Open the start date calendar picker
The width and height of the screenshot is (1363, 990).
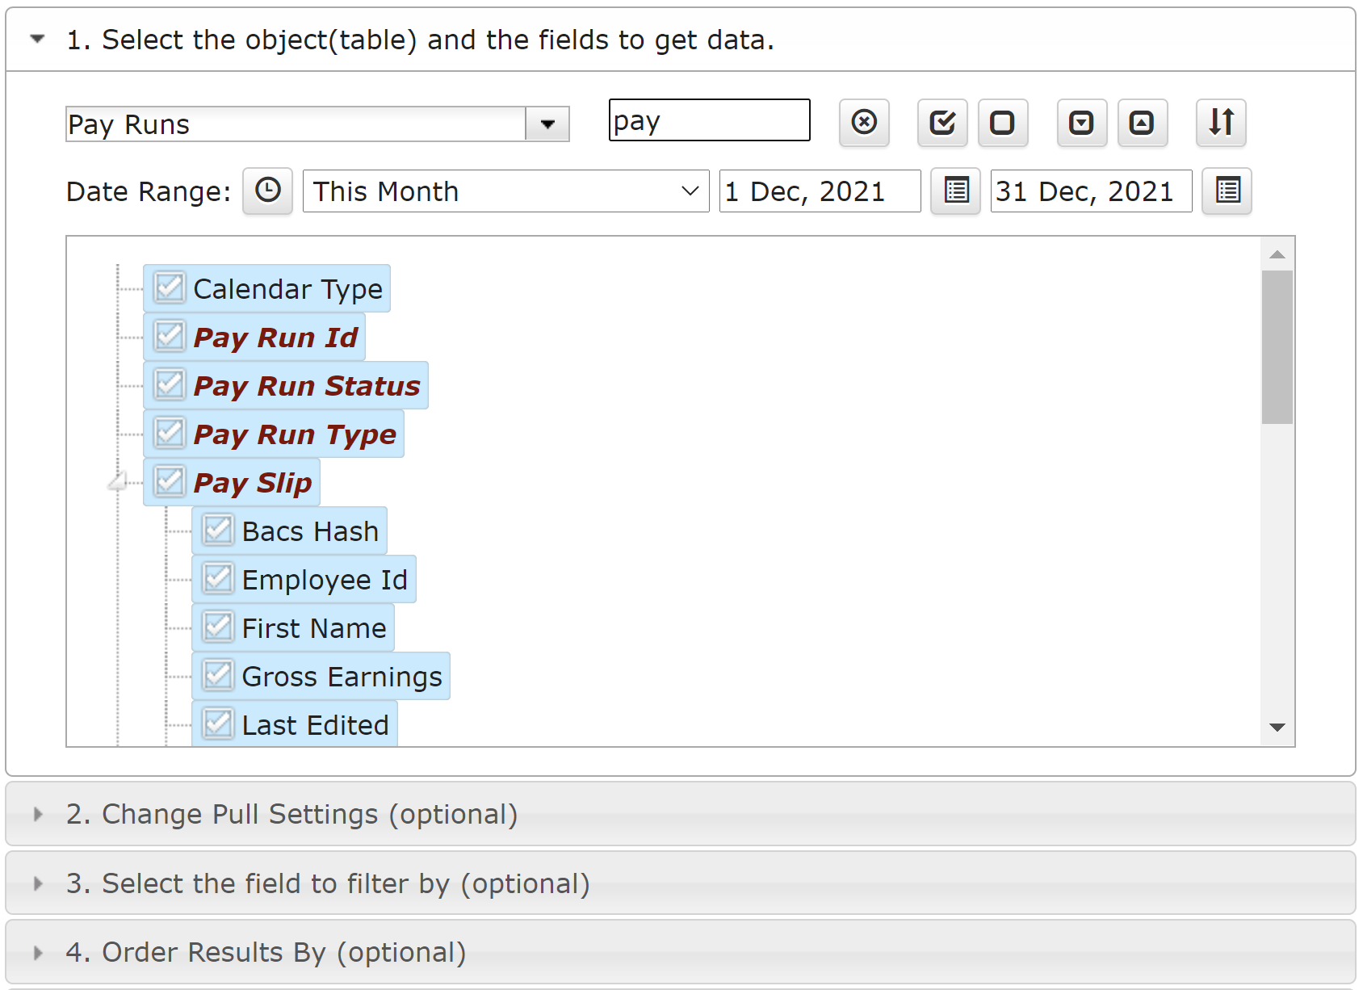click(x=955, y=191)
